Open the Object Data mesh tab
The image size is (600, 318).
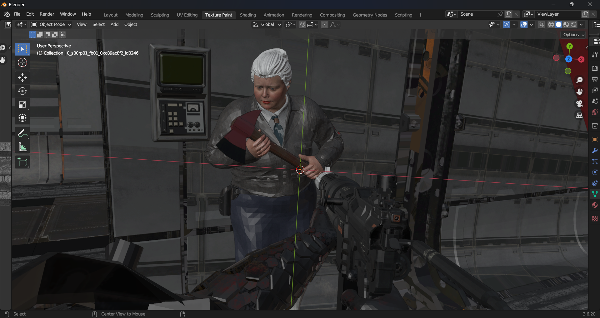tap(595, 194)
